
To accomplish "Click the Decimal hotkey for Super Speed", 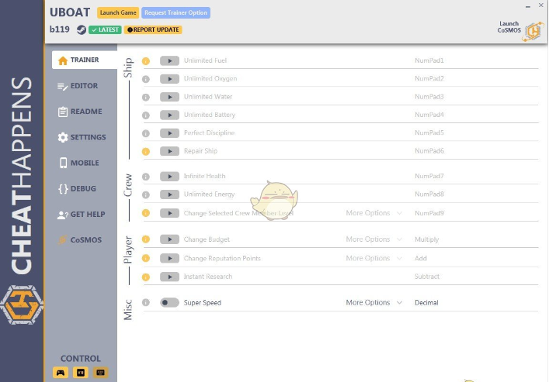I will click(426, 303).
